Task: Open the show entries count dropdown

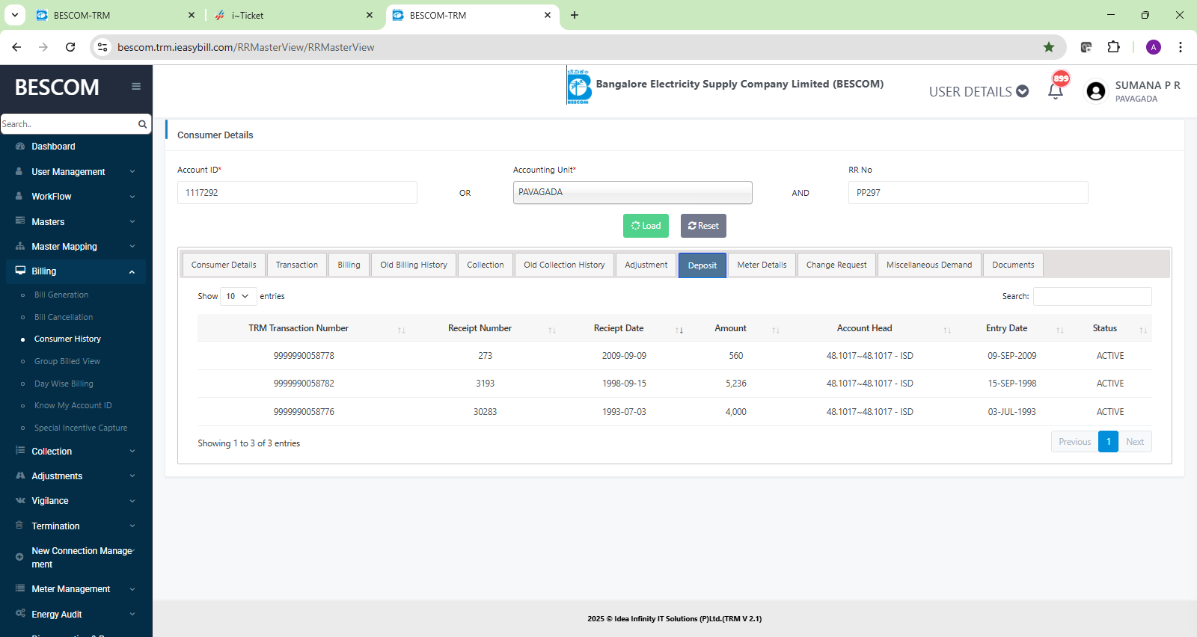Action: click(x=238, y=296)
